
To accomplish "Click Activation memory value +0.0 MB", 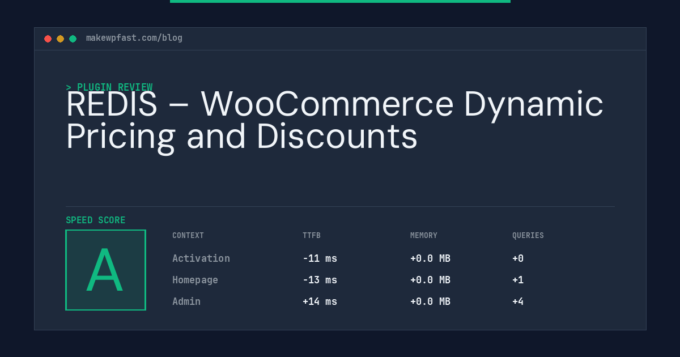I will pos(430,258).
